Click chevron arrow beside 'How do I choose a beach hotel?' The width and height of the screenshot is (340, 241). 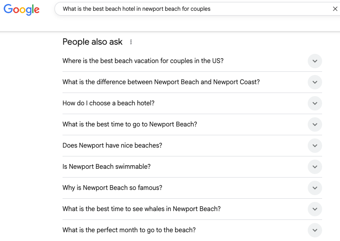click(315, 103)
